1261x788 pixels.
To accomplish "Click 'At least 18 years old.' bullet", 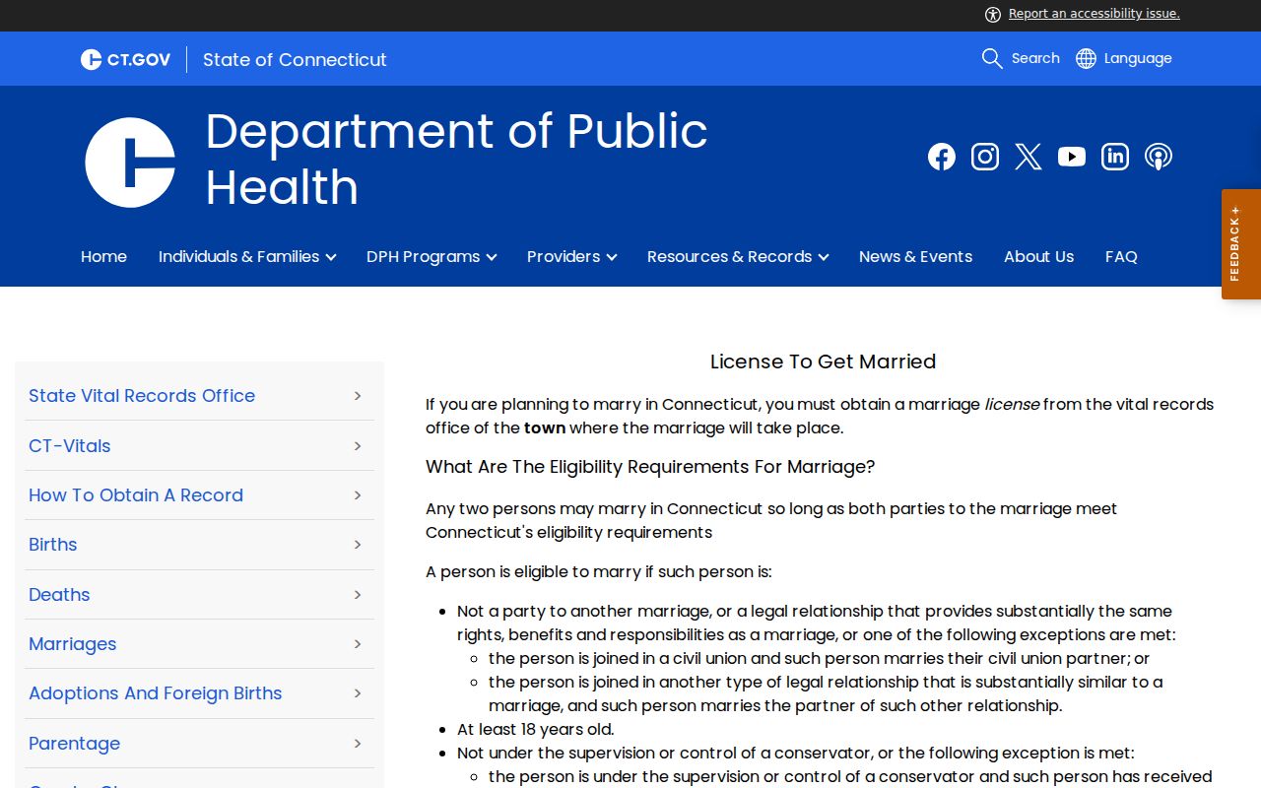I will [535, 729].
